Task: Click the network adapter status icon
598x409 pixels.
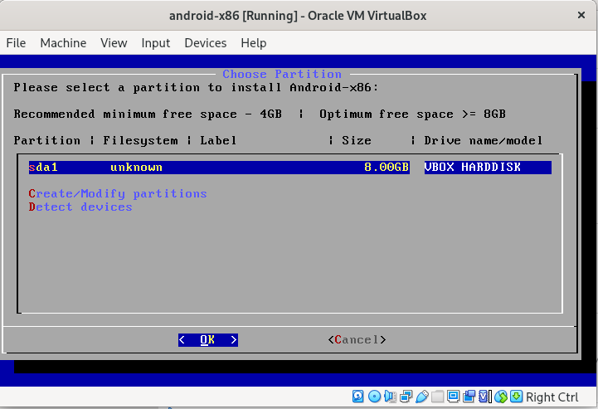Action: [406, 397]
